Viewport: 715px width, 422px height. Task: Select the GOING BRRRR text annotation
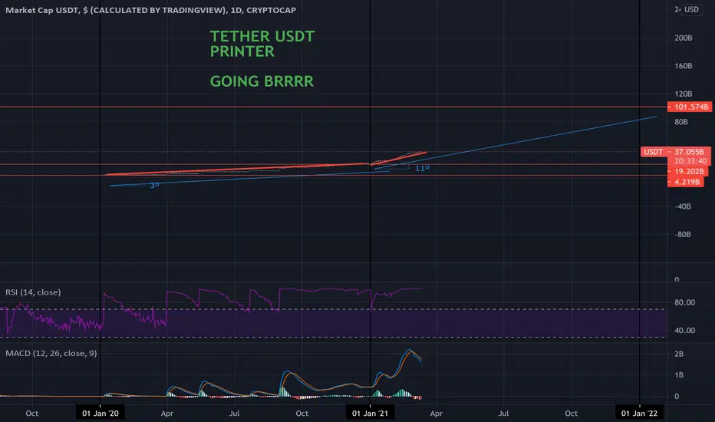pyautogui.click(x=262, y=81)
